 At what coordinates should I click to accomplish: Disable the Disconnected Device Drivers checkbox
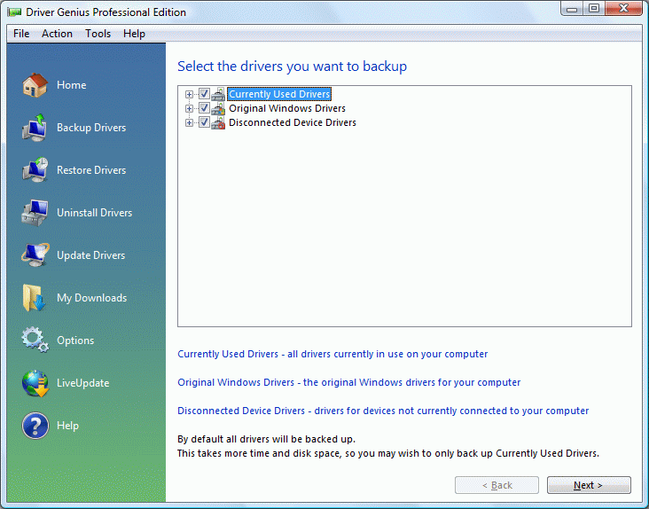204,122
